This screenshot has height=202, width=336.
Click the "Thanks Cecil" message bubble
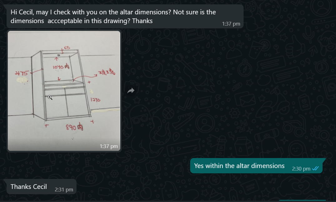tap(29, 187)
